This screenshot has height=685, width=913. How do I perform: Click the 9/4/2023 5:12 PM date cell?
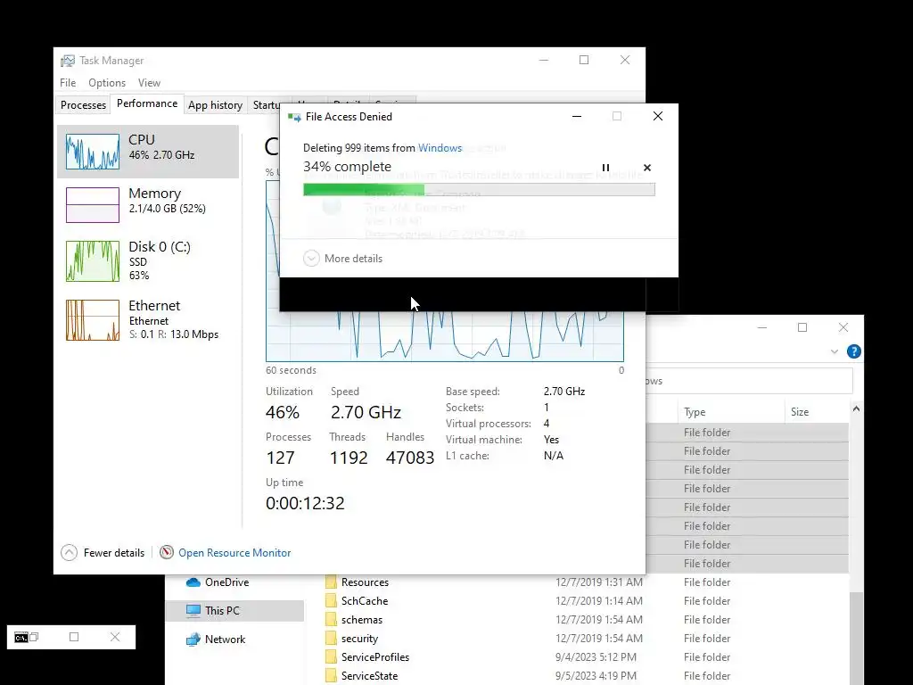click(596, 657)
